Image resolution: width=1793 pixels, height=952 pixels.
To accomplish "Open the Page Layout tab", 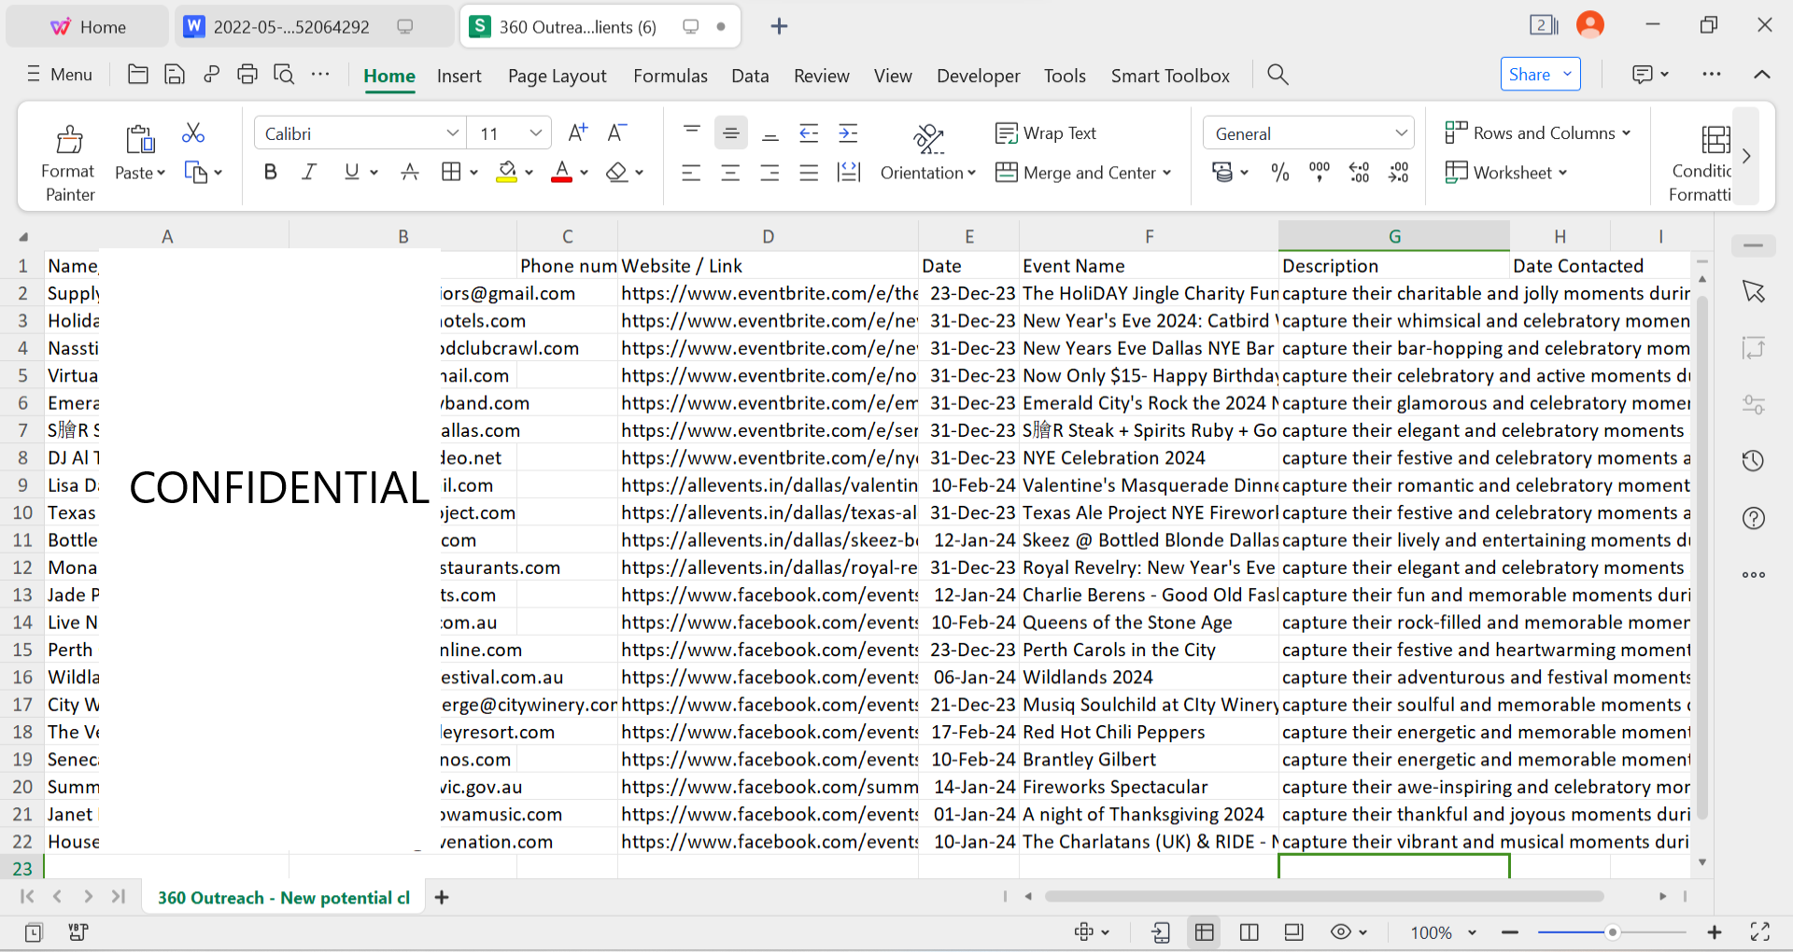I will (x=558, y=76).
